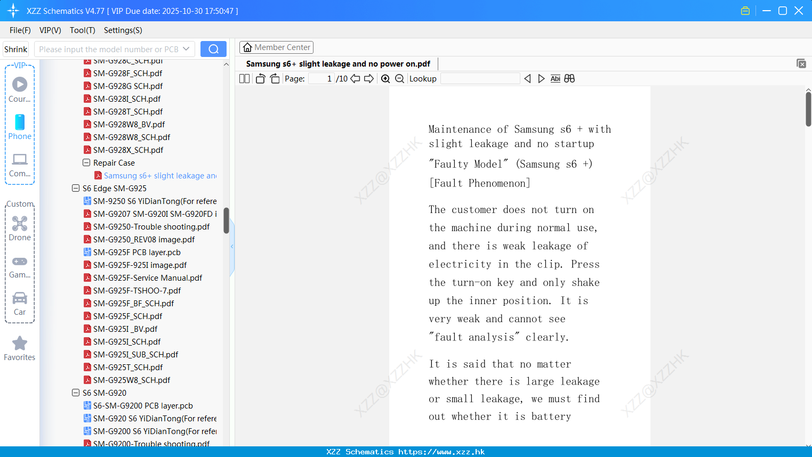Open the Settings(S) menu
The width and height of the screenshot is (812, 457).
pyautogui.click(x=123, y=30)
